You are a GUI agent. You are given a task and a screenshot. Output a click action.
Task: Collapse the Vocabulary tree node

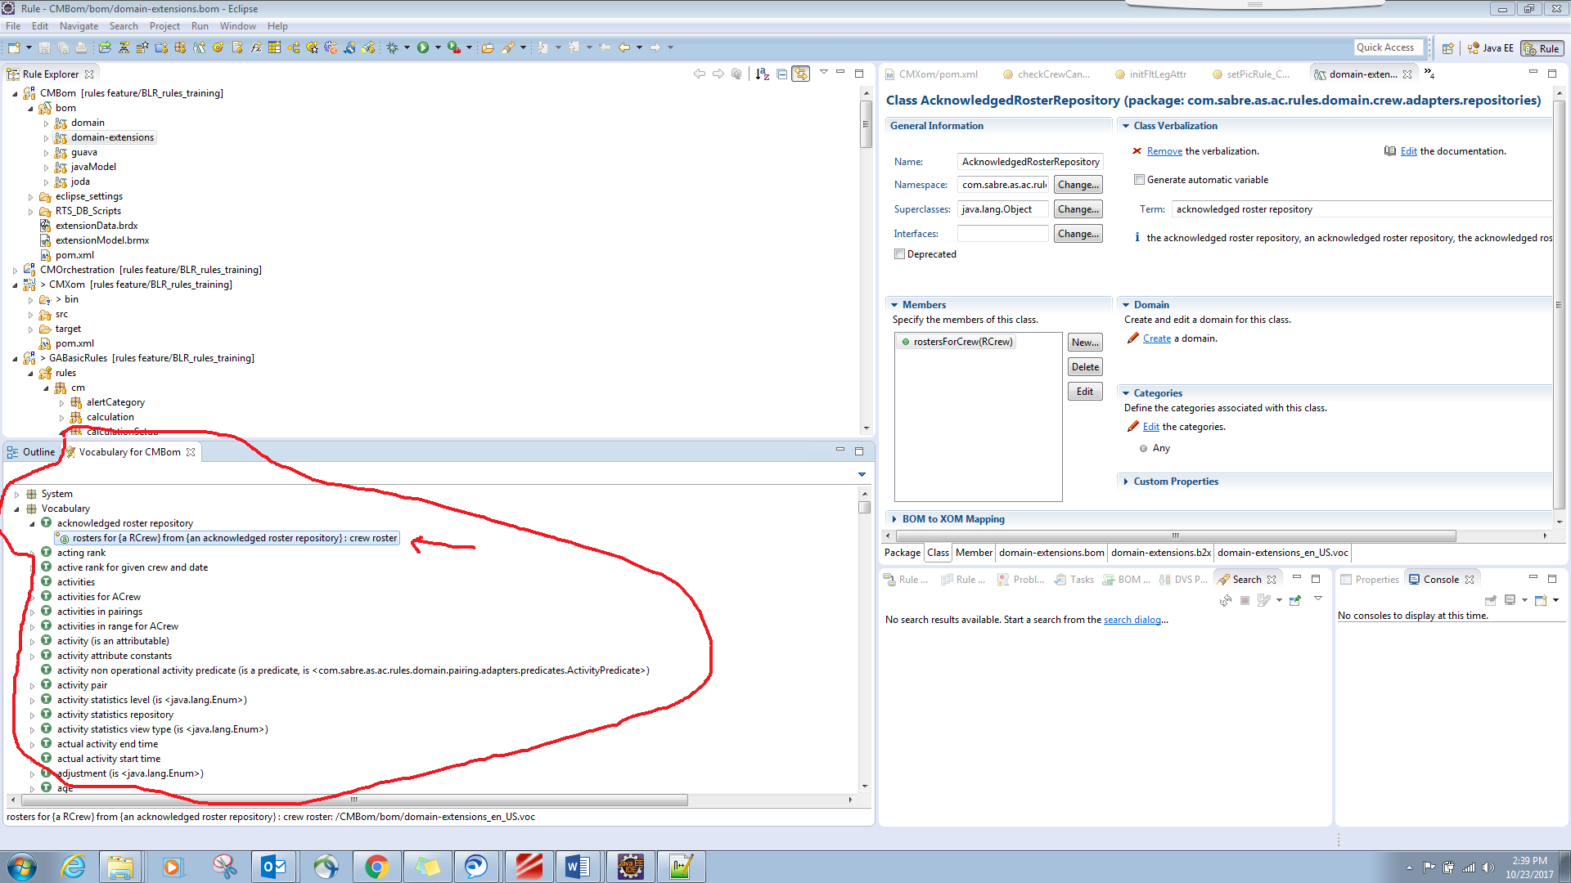(x=16, y=509)
